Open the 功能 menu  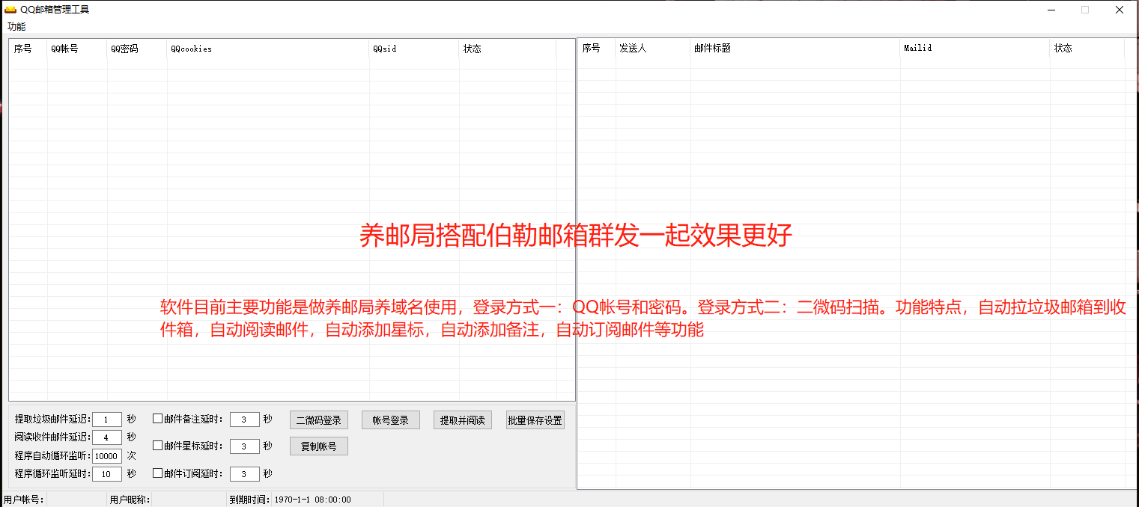[16, 27]
